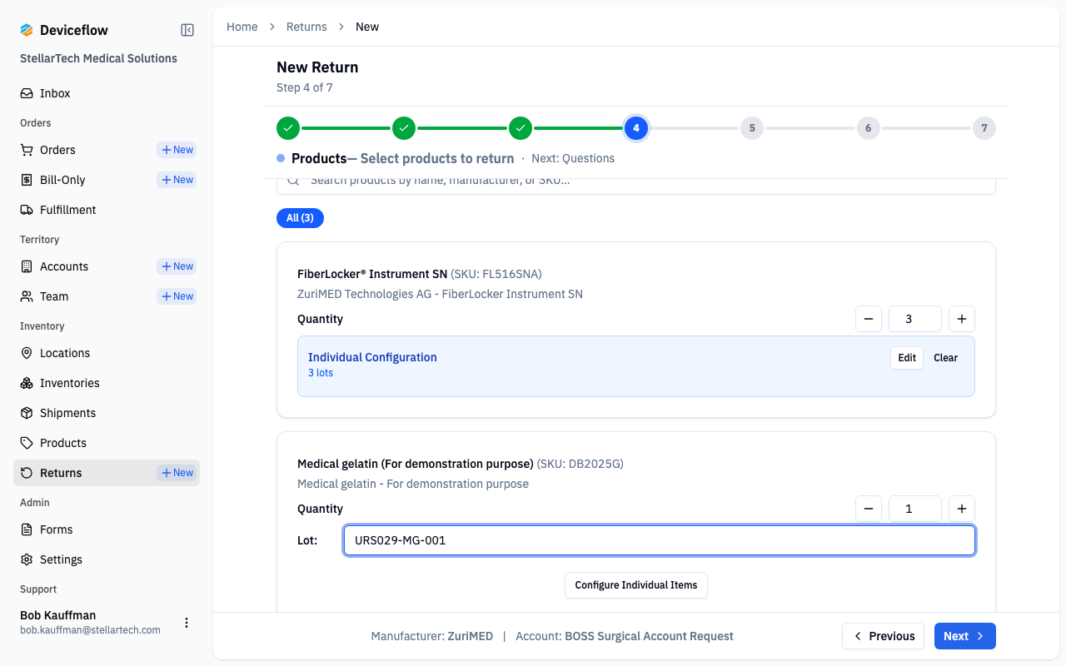This screenshot has width=1066, height=666.
Task: Edit the Individual Configuration lots
Action: (x=907, y=358)
